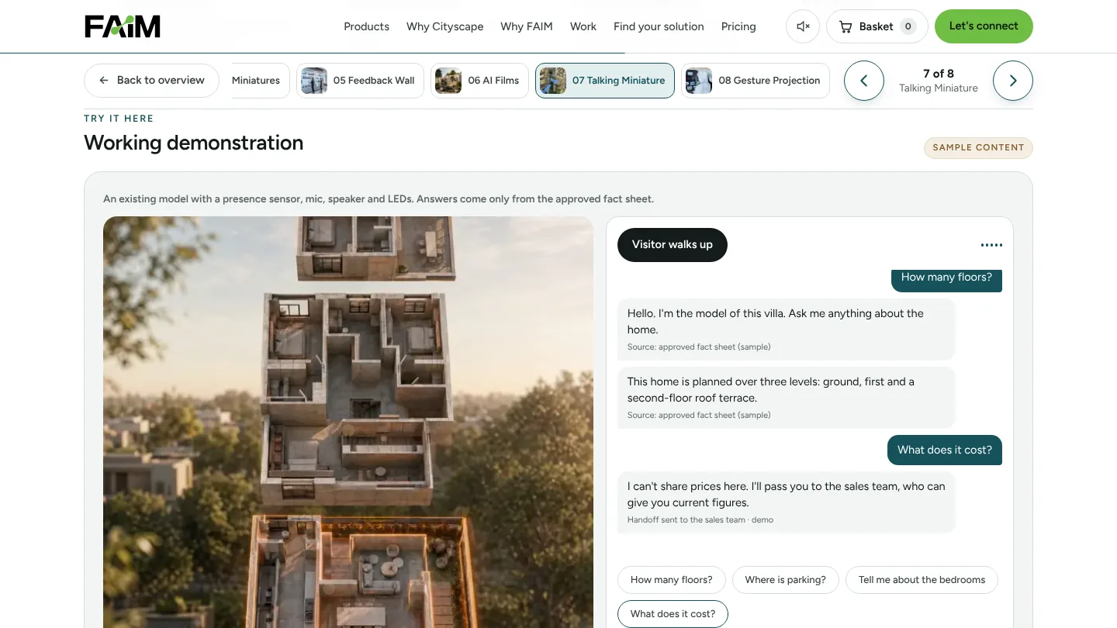Open Find your solution

click(659, 26)
